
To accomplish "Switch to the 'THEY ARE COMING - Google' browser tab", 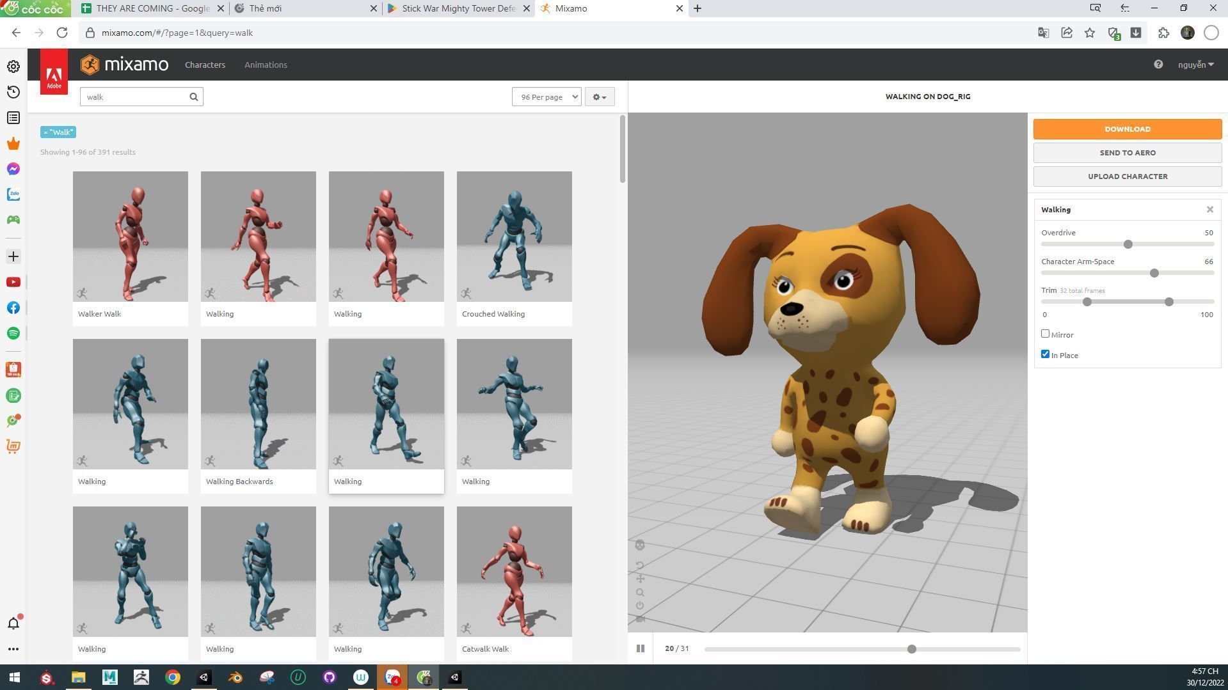I will (151, 8).
